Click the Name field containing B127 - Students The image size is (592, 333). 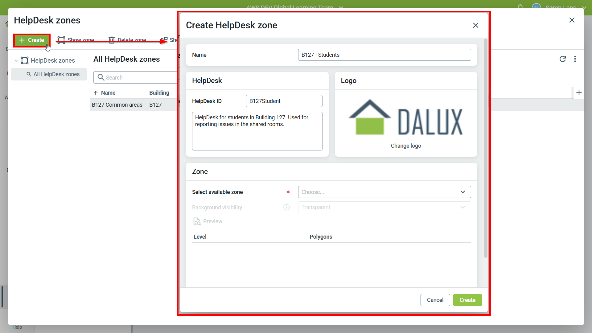click(384, 55)
